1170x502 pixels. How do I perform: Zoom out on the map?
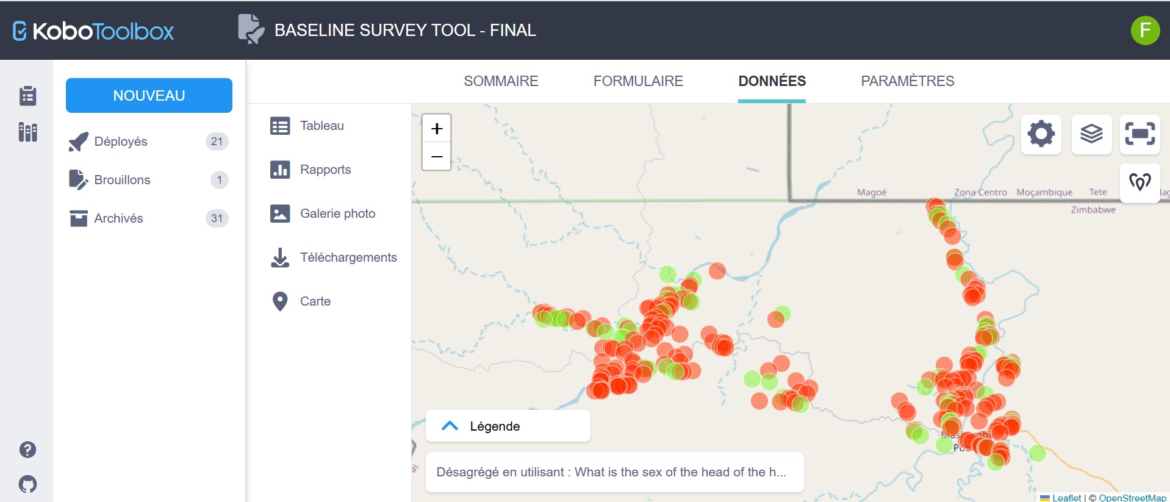437,157
